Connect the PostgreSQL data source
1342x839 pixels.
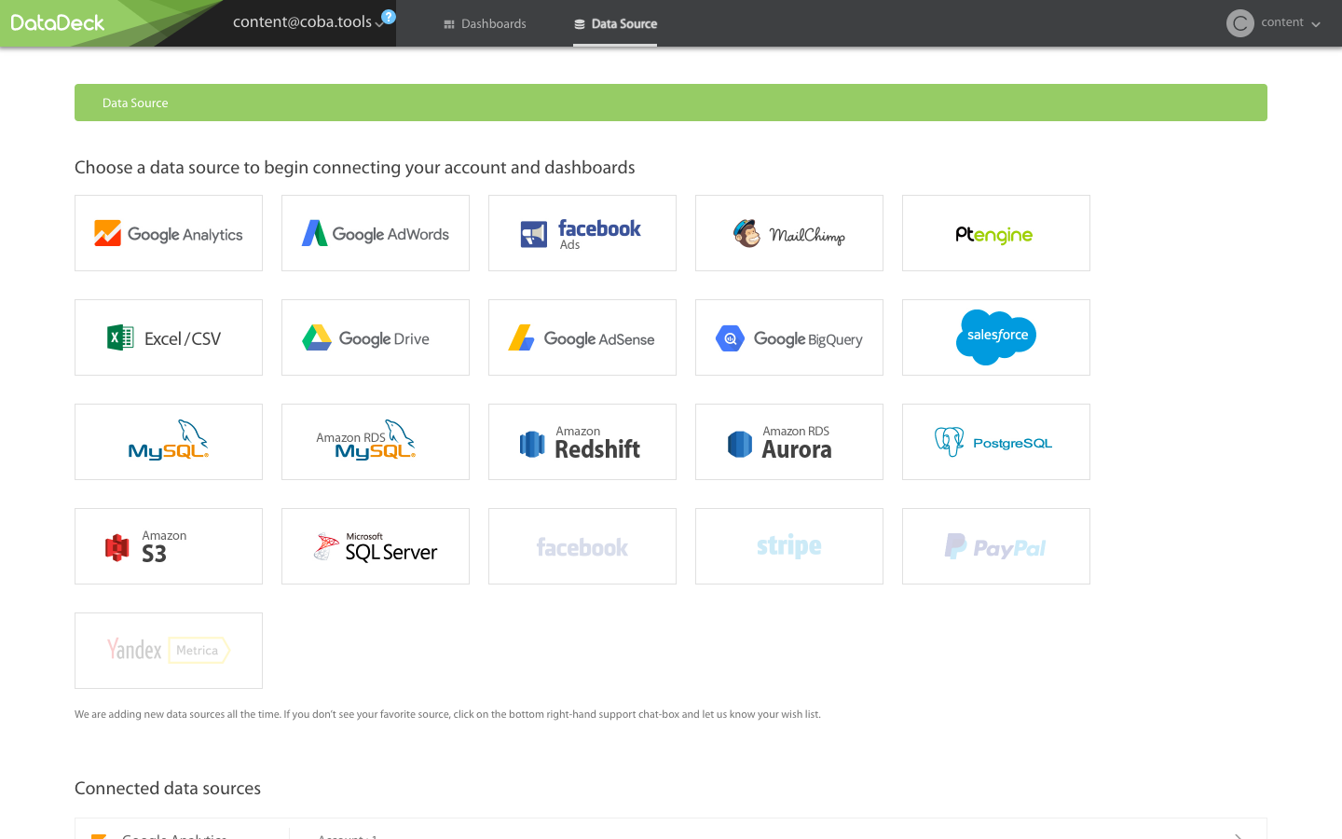[996, 442]
